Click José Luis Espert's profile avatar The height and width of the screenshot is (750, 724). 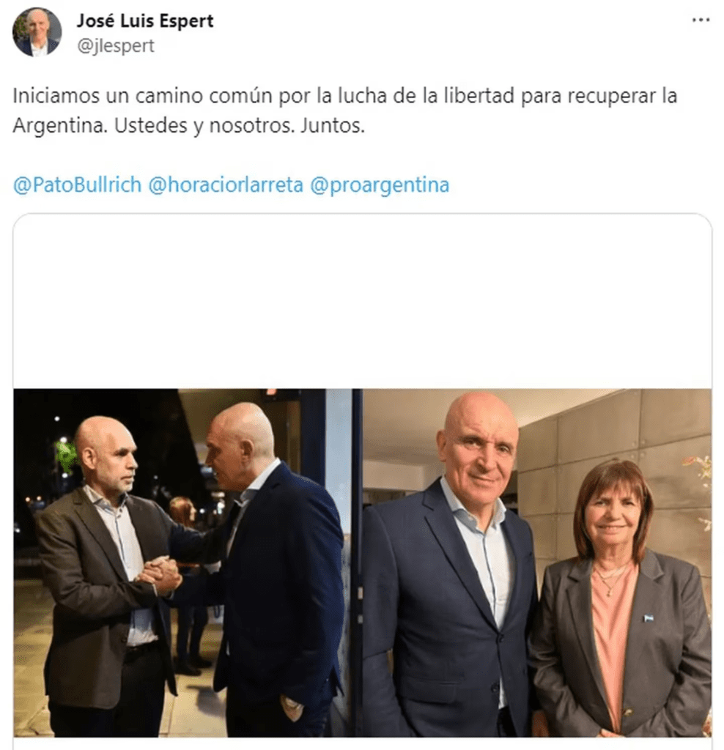click(x=37, y=32)
